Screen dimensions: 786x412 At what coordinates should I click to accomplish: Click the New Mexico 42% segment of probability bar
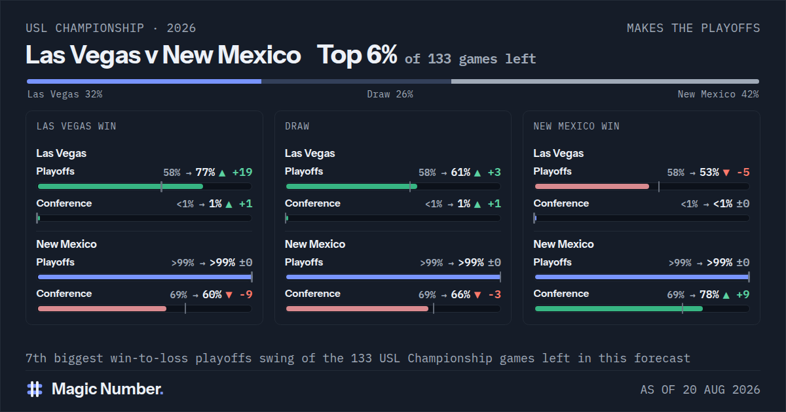605,82
